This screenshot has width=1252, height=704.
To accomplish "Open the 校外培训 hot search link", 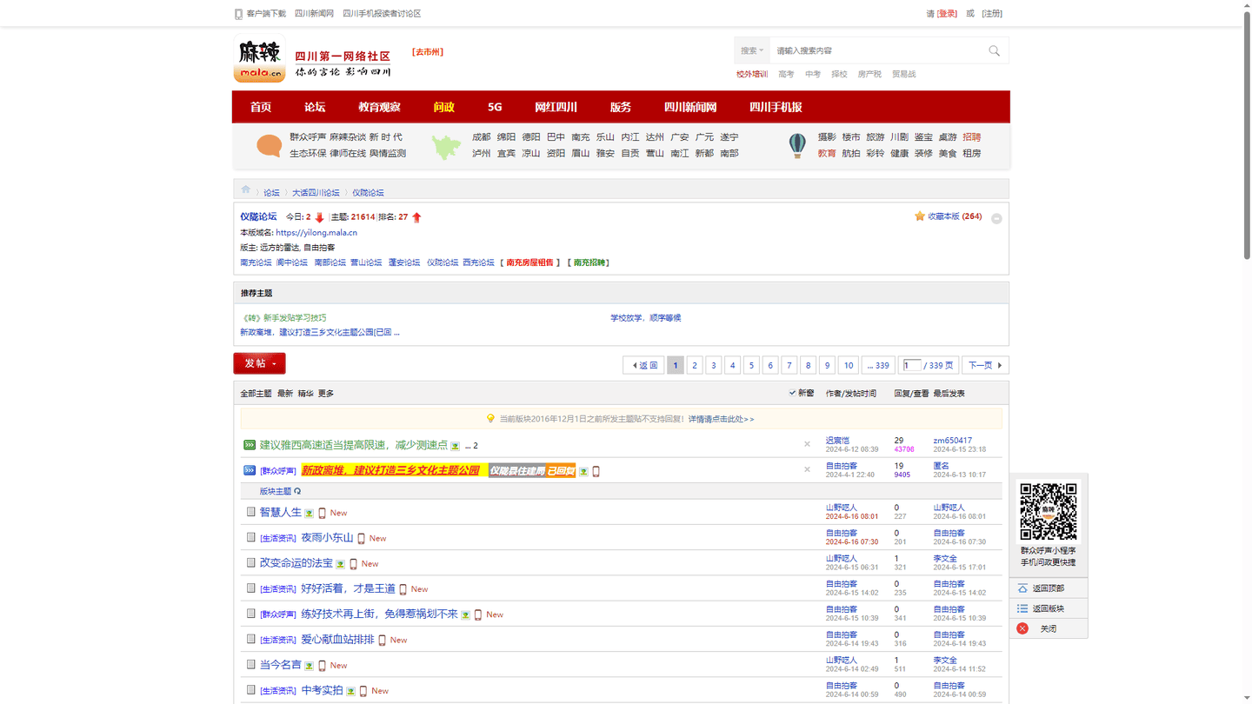I will 752,75.
